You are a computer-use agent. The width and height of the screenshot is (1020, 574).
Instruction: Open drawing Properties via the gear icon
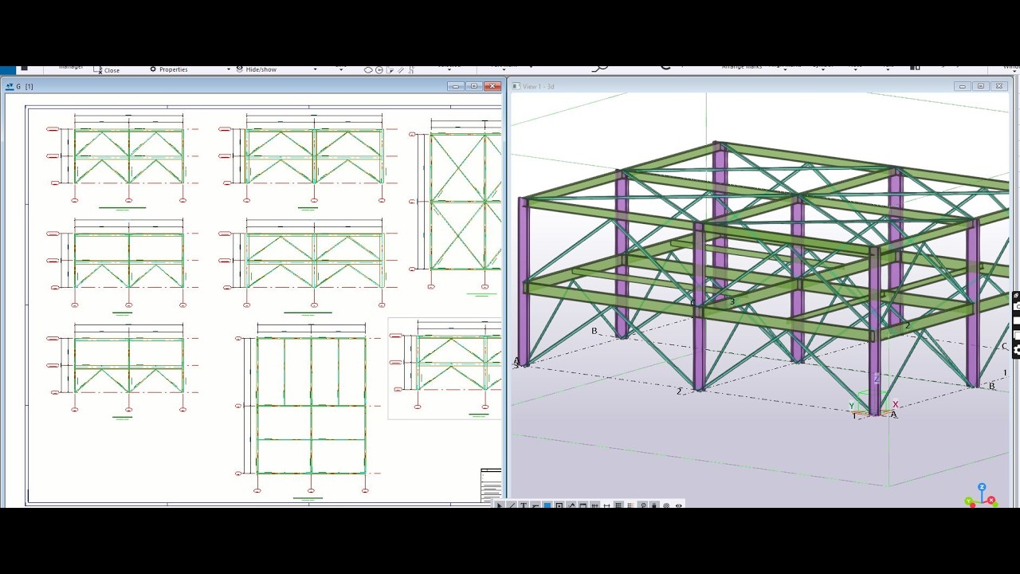click(x=153, y=69)
